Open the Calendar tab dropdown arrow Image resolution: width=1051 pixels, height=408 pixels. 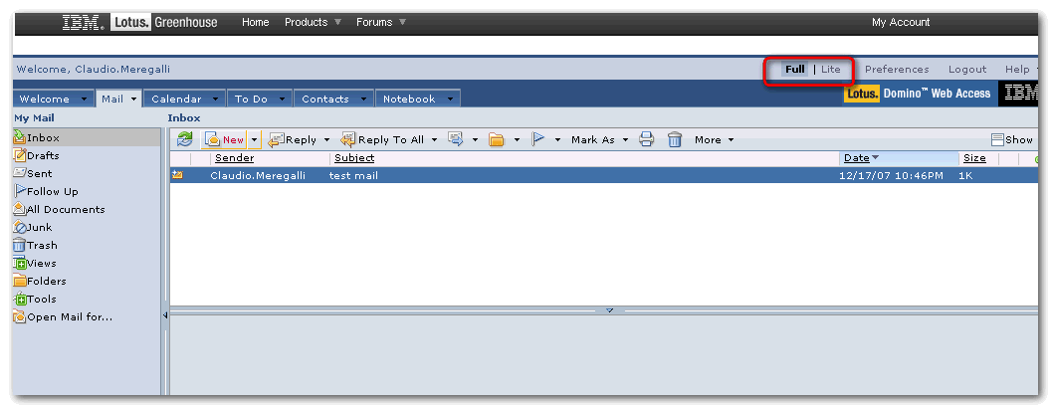pos(217,100)
